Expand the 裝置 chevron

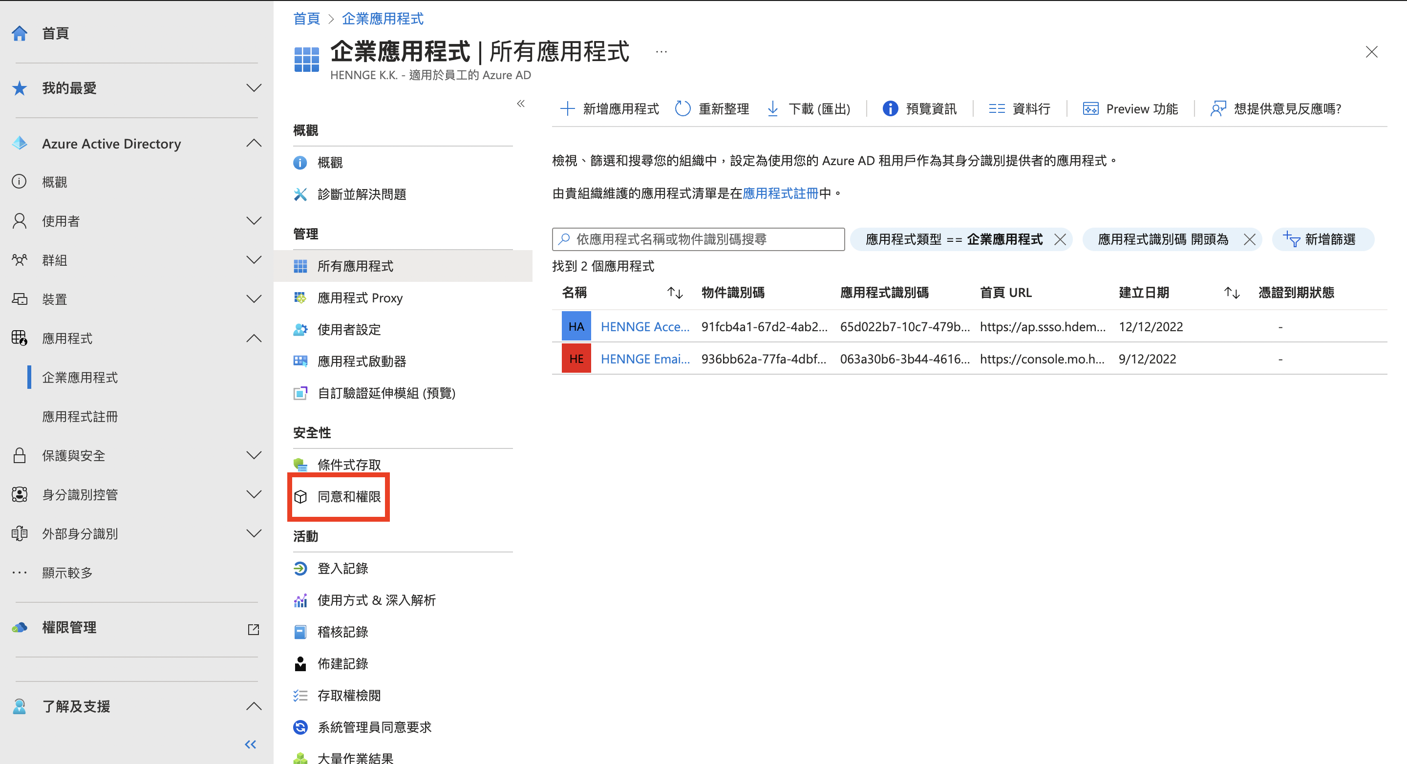click(x=254, y=299)
